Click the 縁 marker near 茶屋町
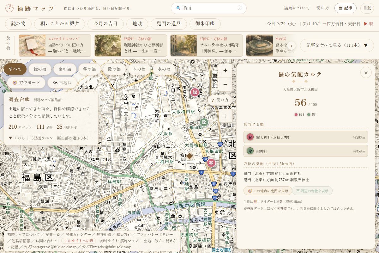Image resolution: width=379 pixels, height=253 pixels. 195,92
